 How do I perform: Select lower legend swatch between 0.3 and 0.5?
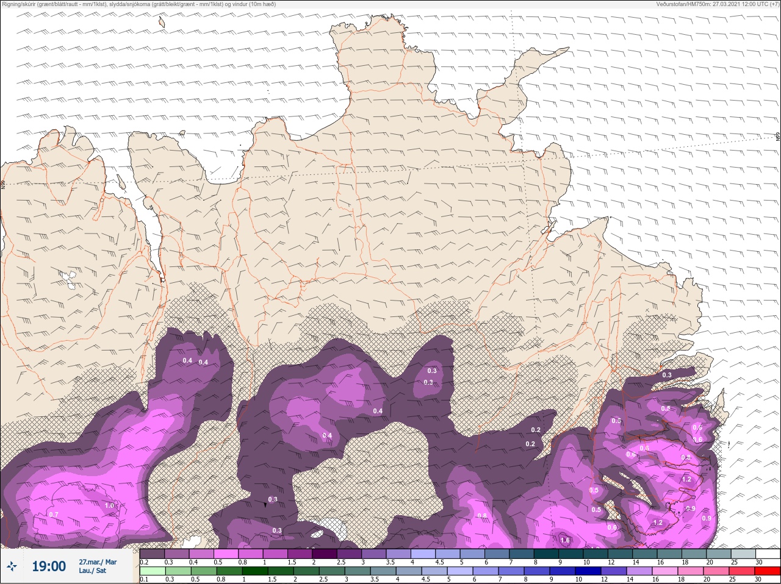[x=178, y=571]
